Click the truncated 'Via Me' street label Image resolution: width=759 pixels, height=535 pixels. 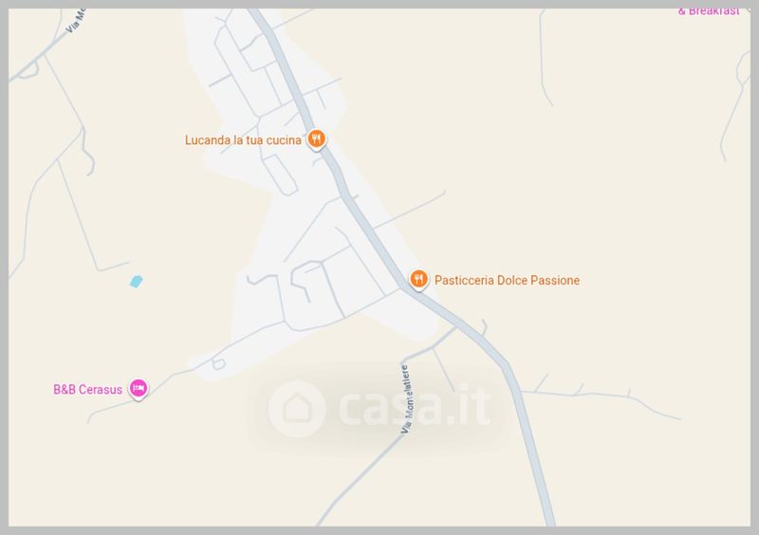(76, 21)
